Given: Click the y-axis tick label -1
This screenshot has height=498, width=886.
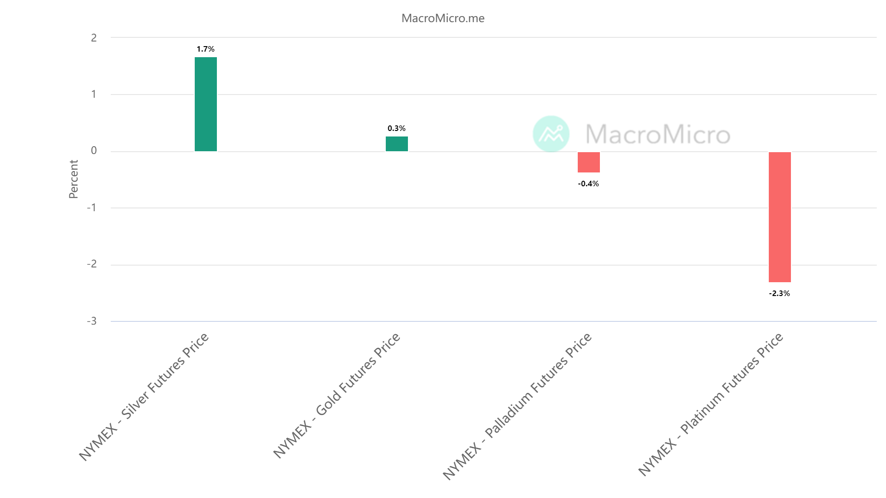Looking at the screenshot, I should 92,207.
